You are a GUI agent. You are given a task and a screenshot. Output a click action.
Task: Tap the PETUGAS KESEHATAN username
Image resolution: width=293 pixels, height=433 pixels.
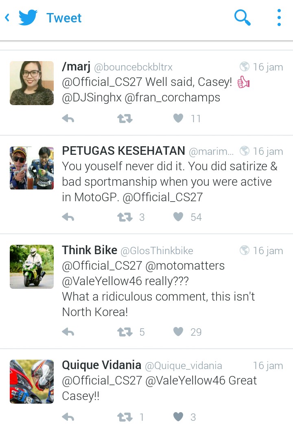tap(123, 151)
